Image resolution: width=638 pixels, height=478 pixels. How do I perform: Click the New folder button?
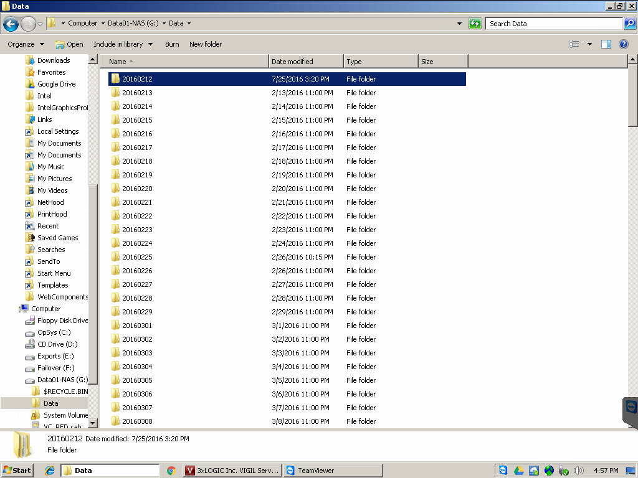click(206, 44)
